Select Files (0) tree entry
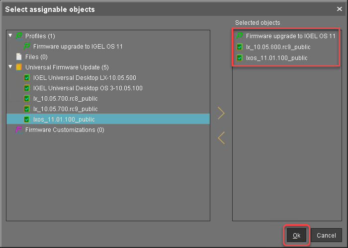The height and width of the screenshot is (248, 348). click(36, 57)
